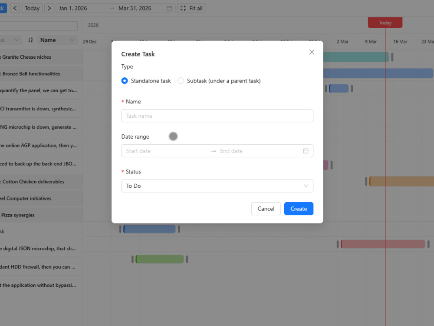Click the Today toolbar button
This screenshot has width=434, height=326.
tap(32, 8)
